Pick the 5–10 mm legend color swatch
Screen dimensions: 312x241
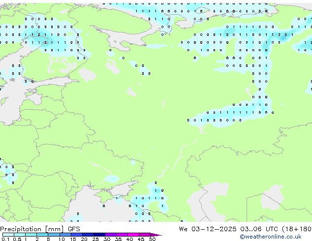(x=54, y=235)
